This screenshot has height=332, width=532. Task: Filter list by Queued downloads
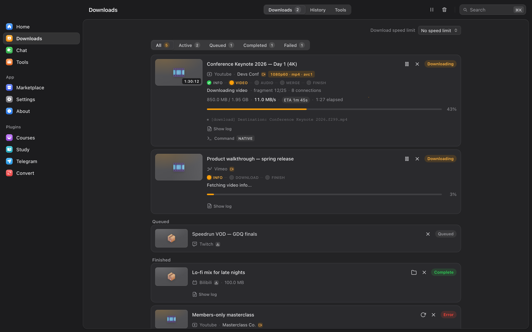click(222, 45)
